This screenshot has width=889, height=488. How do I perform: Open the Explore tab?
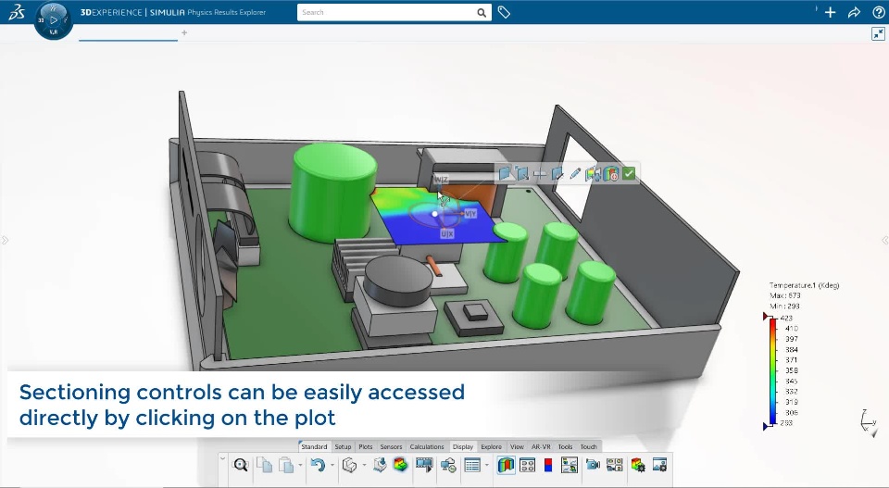pyautogui.click(x=491, y=446)
